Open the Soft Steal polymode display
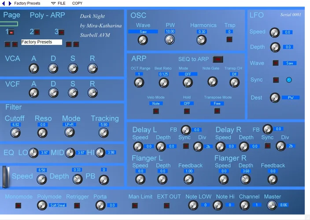 [x=58, y=205]
